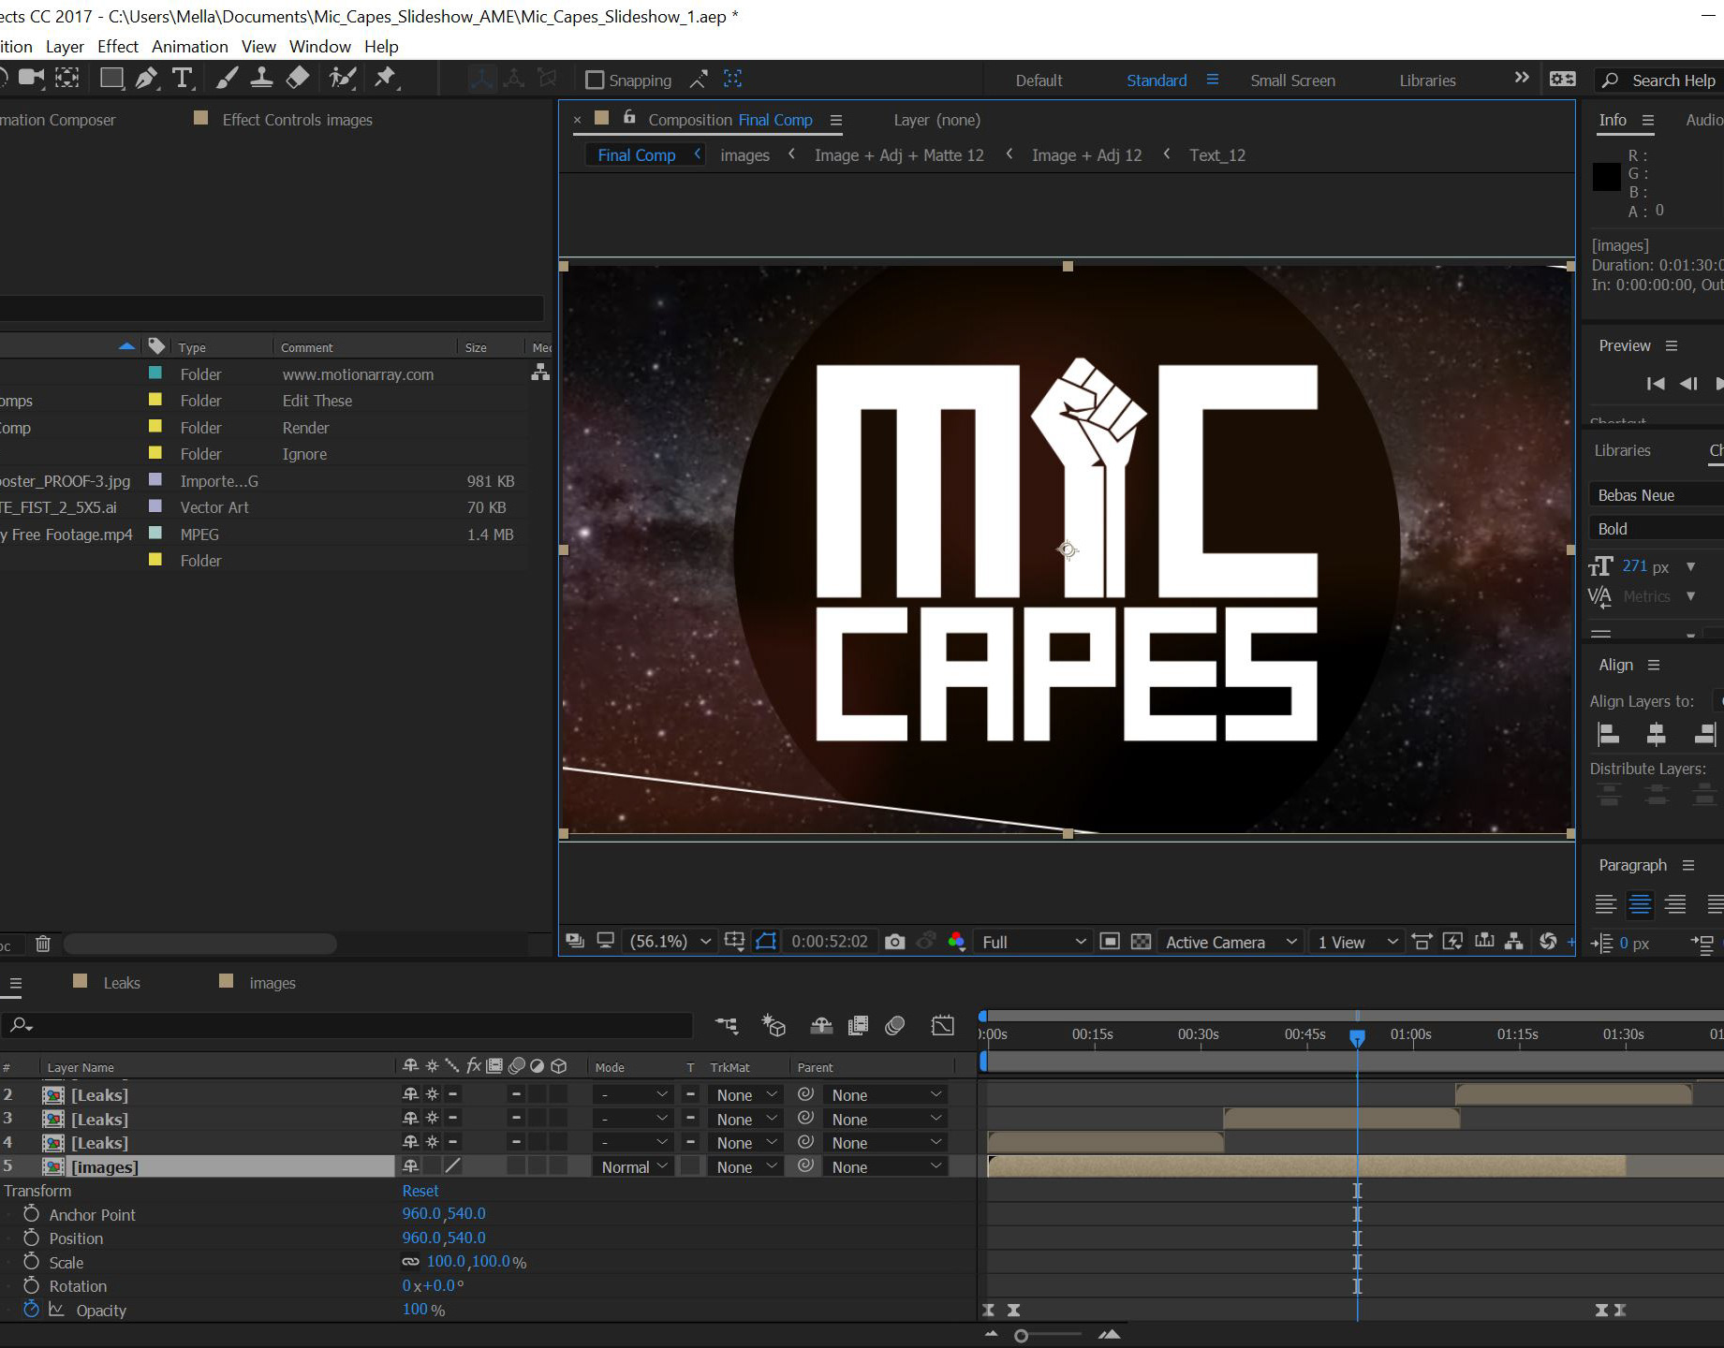Go to Image + Adj + Matte 12 breadcrumb
The image size is (1724, 1348).
pyautogui.click(x=899, y=155)
